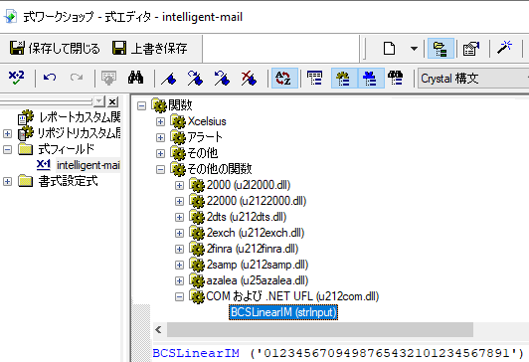The image size is (529, 362).
Task: Expand the アラート function group
Action: coord(161,137)
